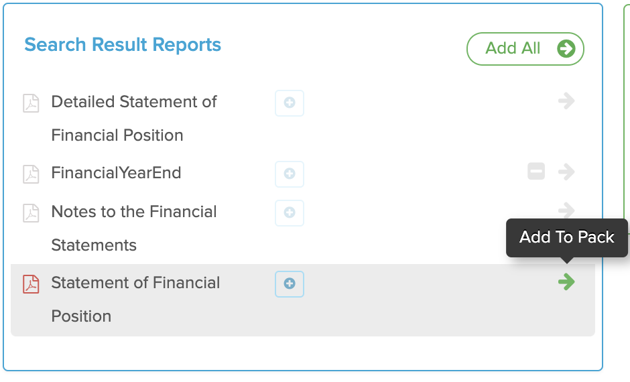This screenshot has width=630, height=382.
Task: Click green arrow to add Statement of Financial Position
Action: (x=566, y=281)
